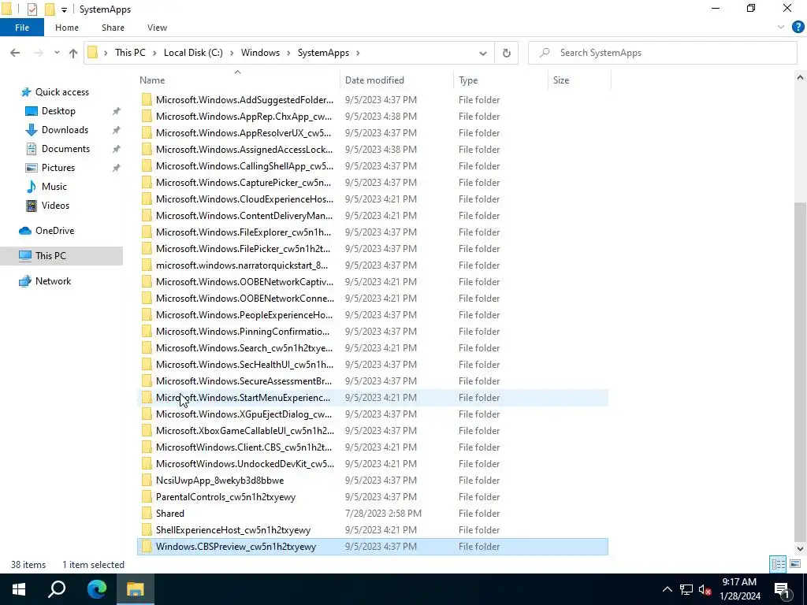Screen dimensions: 807x605
Task: Select Microsoft.Windows.AppRep.ChxApp folder
Action: click(x=244, y=117)
